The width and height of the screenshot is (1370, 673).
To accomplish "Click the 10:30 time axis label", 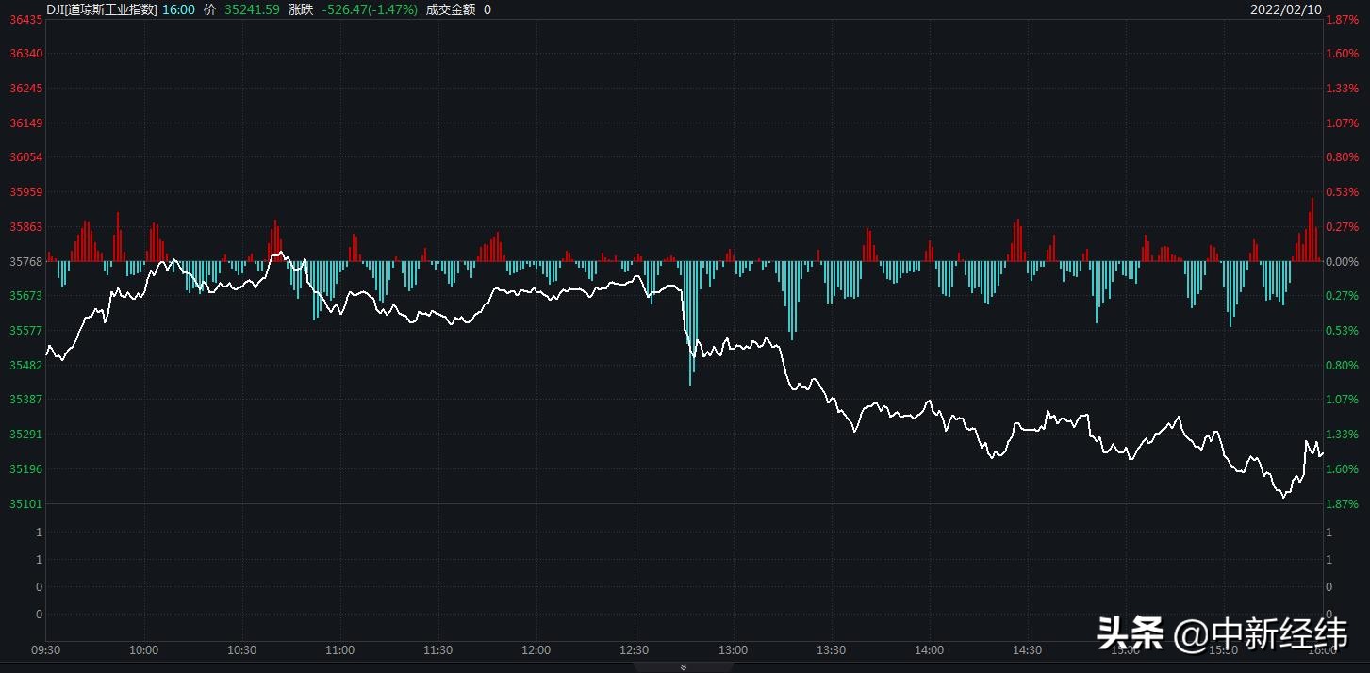I will (241, 650).
